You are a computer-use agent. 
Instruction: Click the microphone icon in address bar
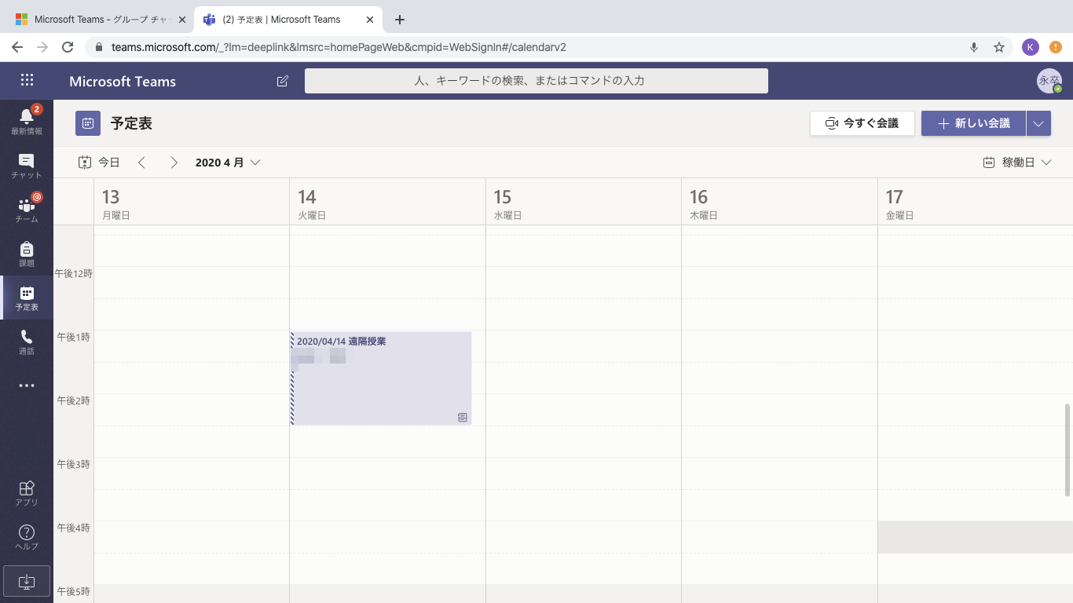tap(974, 47)
